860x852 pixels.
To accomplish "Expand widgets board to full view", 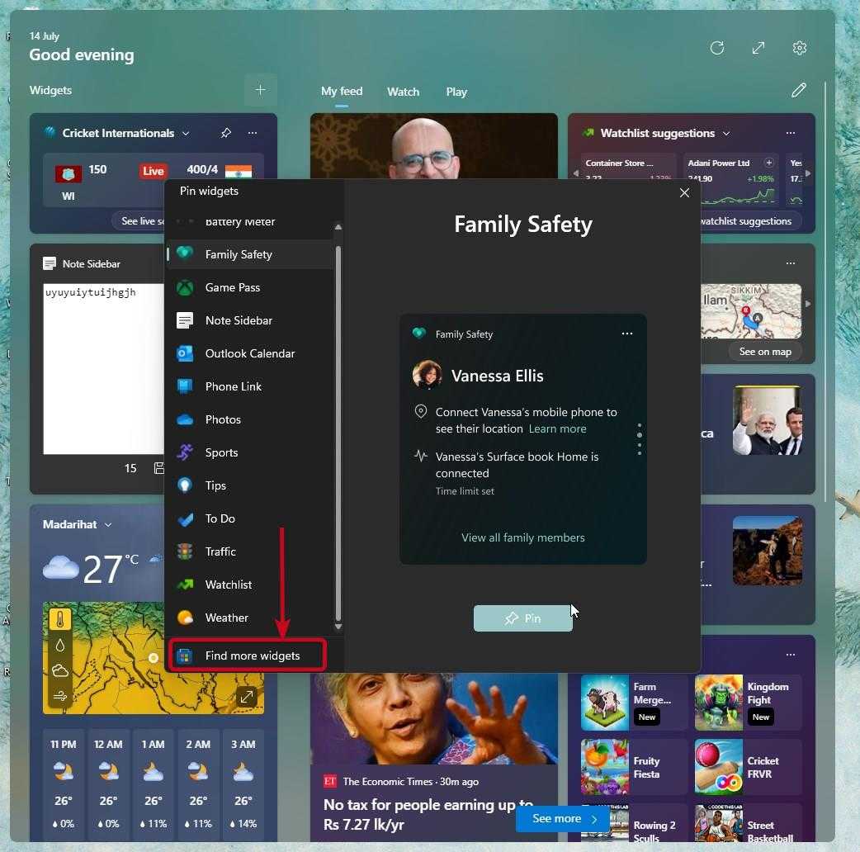I will [758, 48].
